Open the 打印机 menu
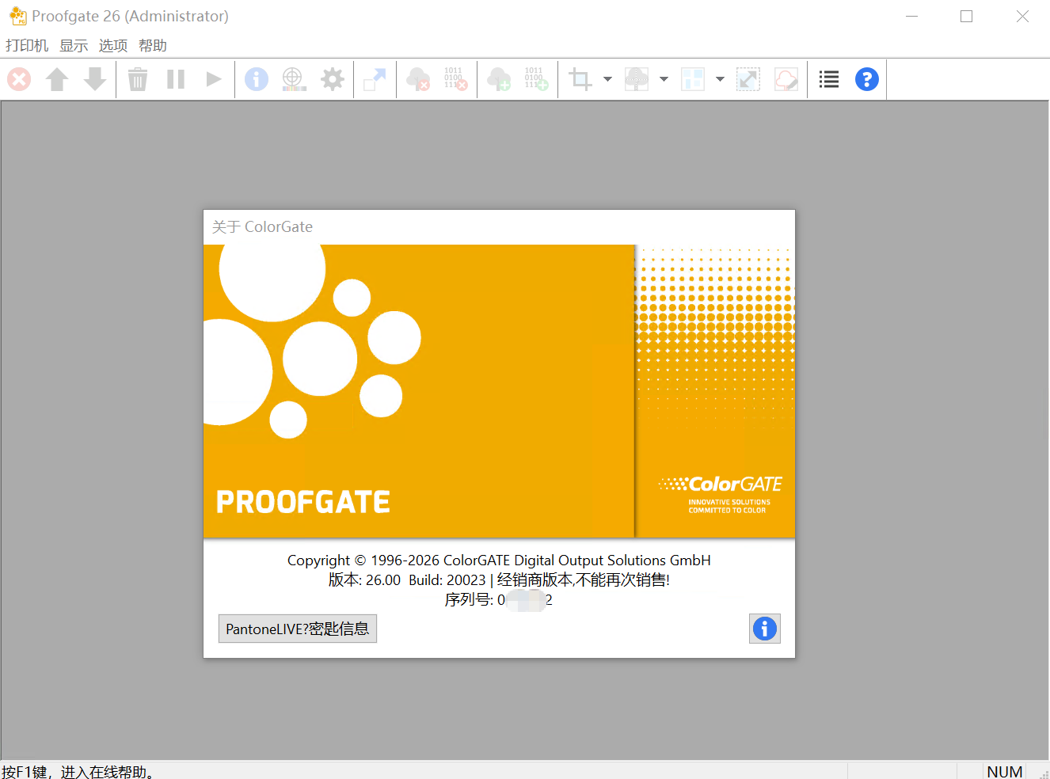 (27, 46)
